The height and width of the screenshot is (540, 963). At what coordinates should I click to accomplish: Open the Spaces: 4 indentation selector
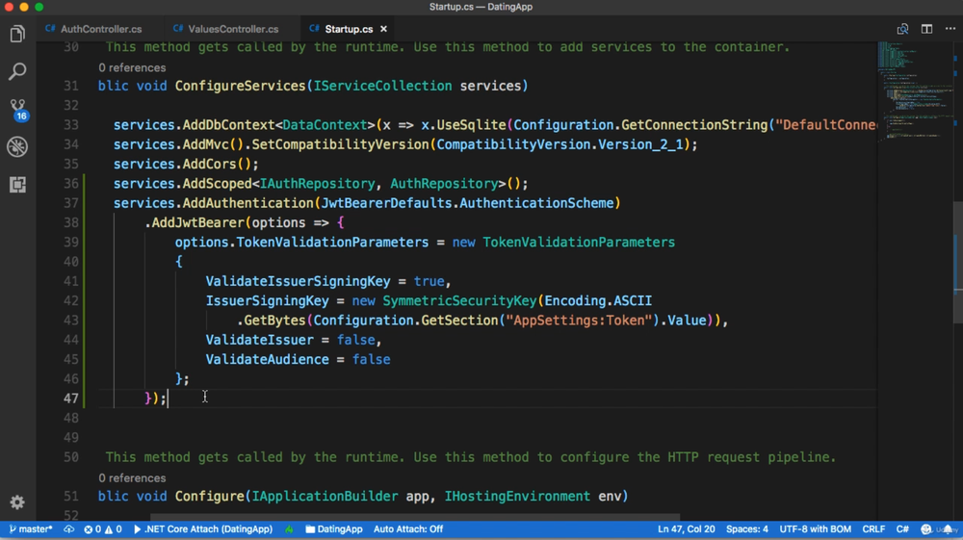pos(747,529)
